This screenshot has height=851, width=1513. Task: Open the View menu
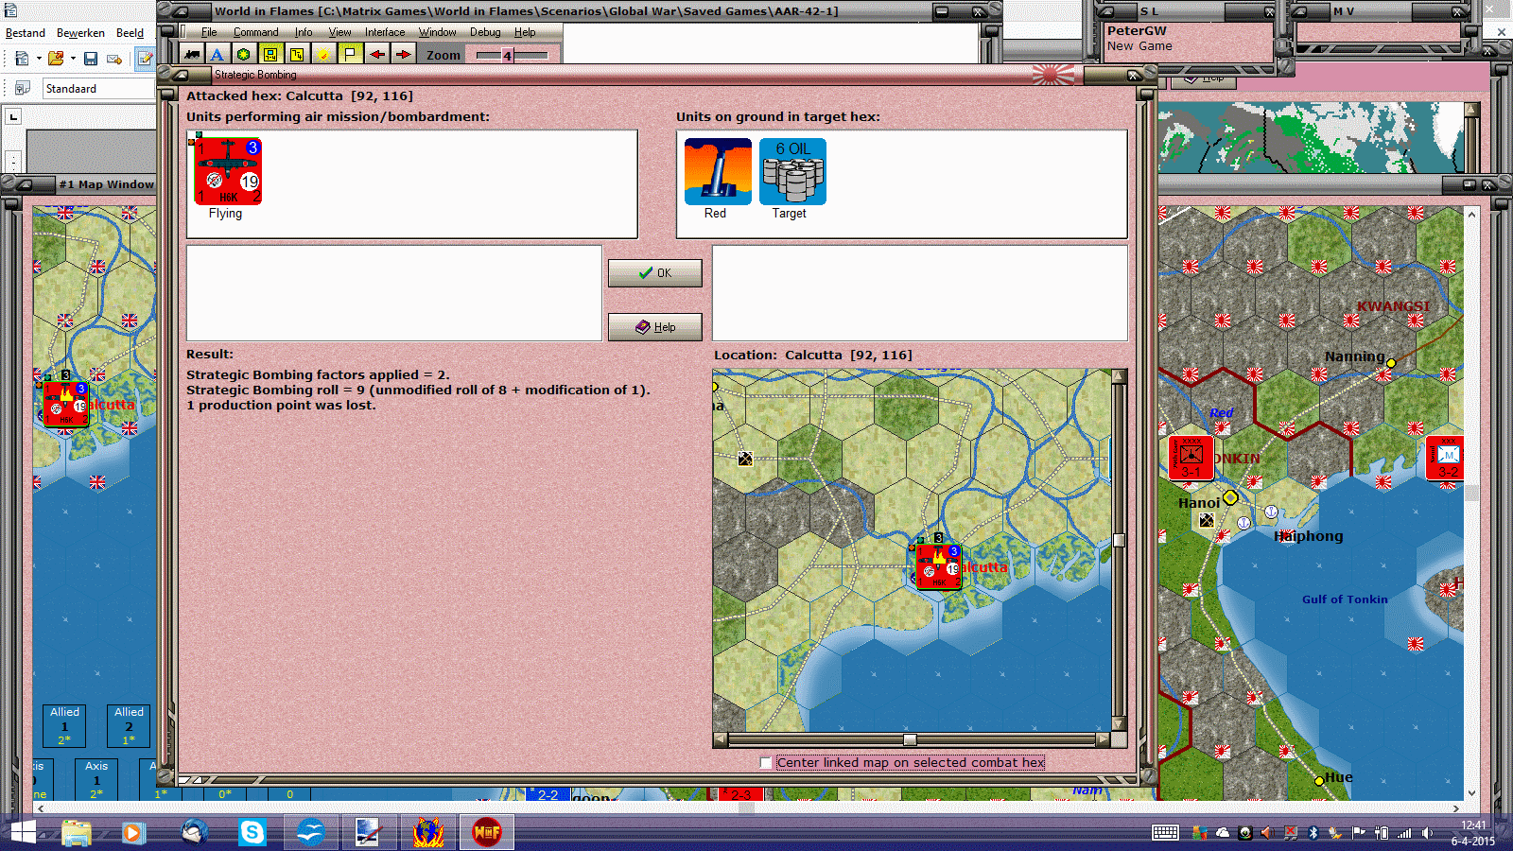pyautogui.click(x=340, y=32)
